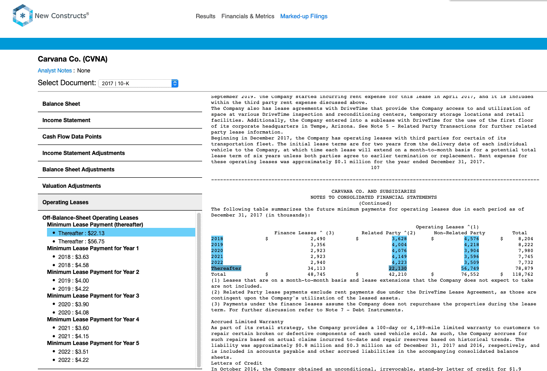
Task: Expand Valuation Adjustments section
Action: click(x=120, y=185)
